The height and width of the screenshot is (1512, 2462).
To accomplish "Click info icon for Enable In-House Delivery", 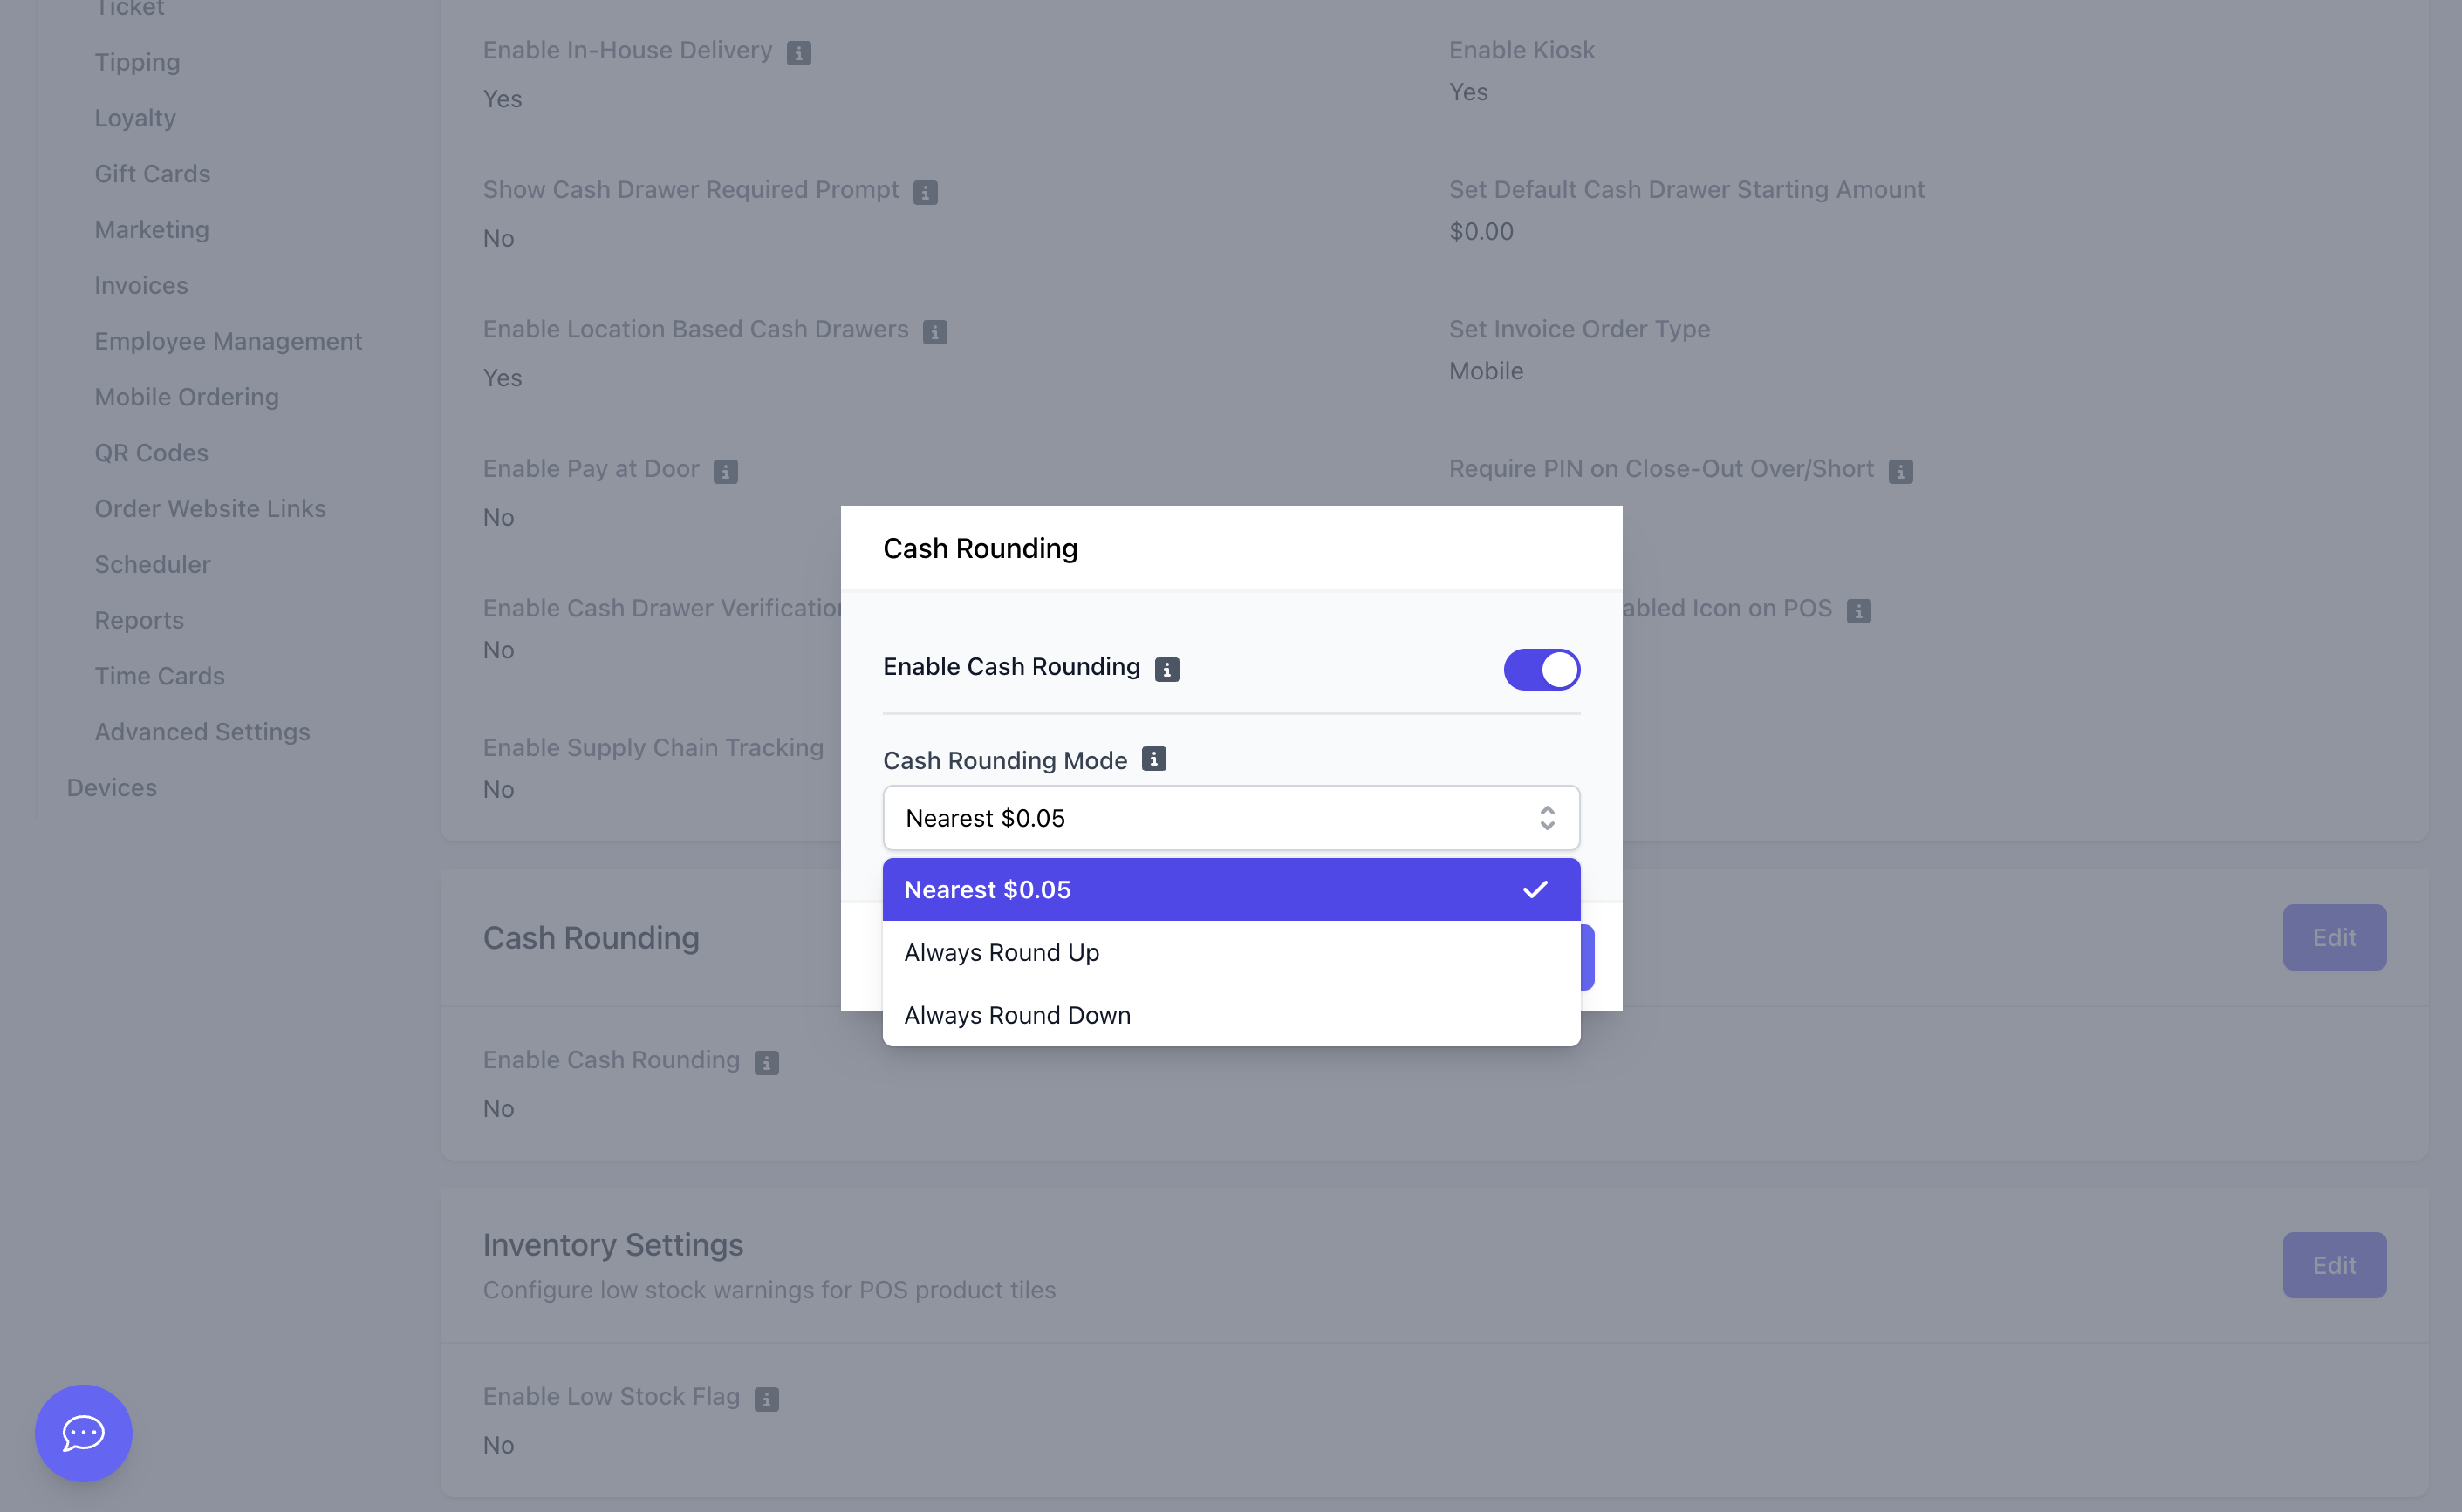I will [798, 52].
